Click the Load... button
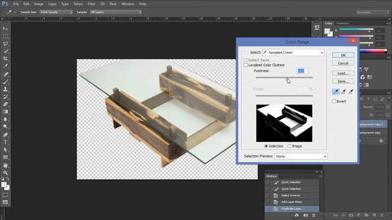 click(x=343, y=73)
